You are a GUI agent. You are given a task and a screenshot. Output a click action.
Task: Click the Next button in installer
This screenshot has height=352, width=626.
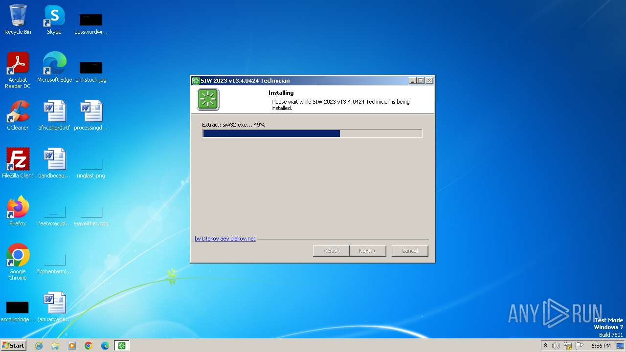[368, 251]
